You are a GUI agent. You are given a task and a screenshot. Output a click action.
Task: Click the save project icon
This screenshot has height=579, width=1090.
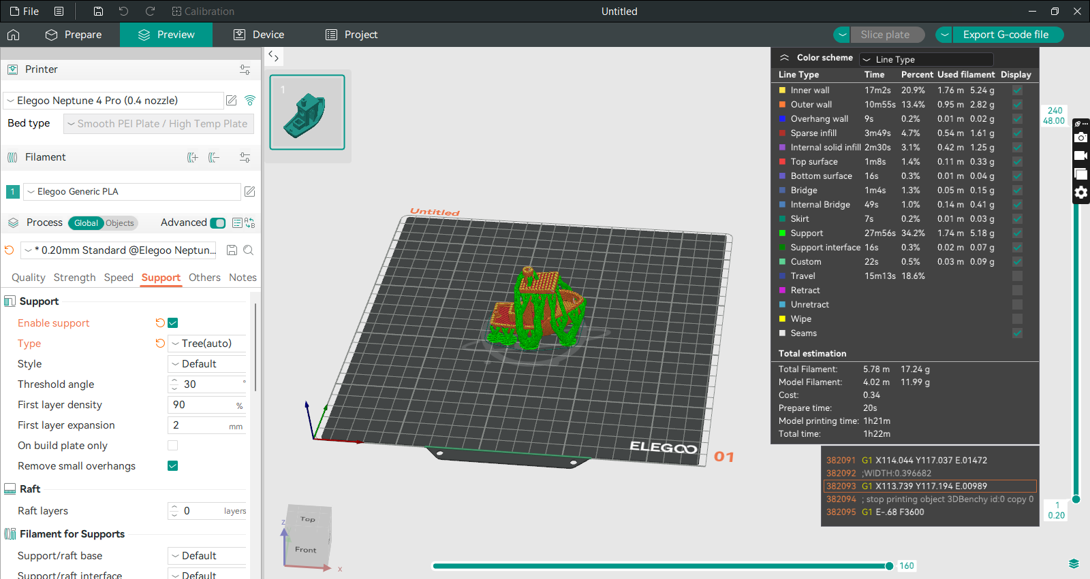[98, 12]
